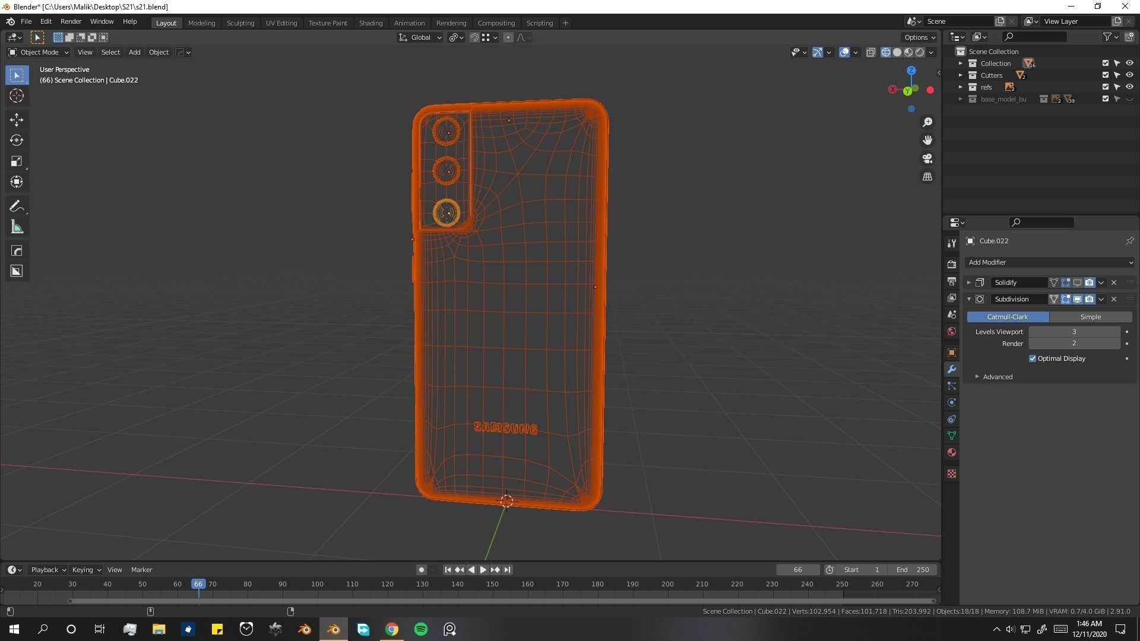
Task: Uncheck the Optimal Display checkbox
Action: (1033, 358)
